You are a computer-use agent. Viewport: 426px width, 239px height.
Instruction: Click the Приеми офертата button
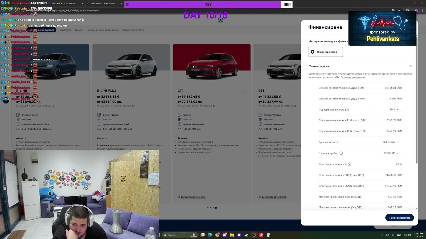(400, 218)
